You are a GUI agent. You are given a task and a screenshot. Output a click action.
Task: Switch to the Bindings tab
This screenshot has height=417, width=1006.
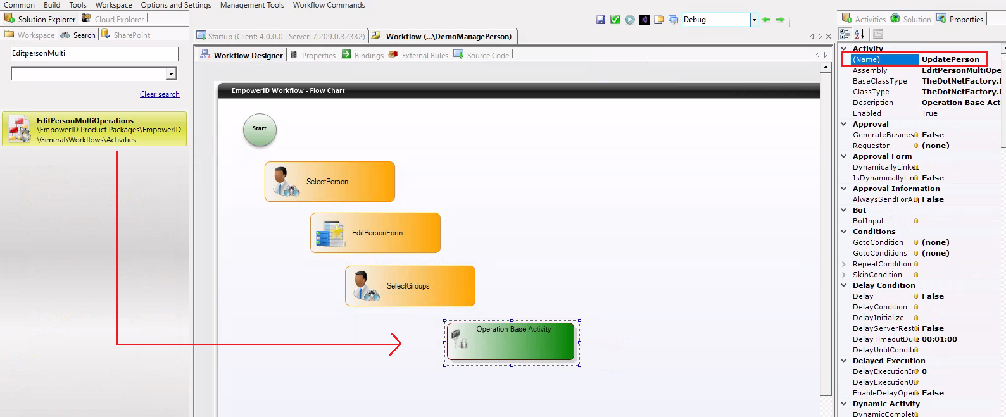pos(363,55)
